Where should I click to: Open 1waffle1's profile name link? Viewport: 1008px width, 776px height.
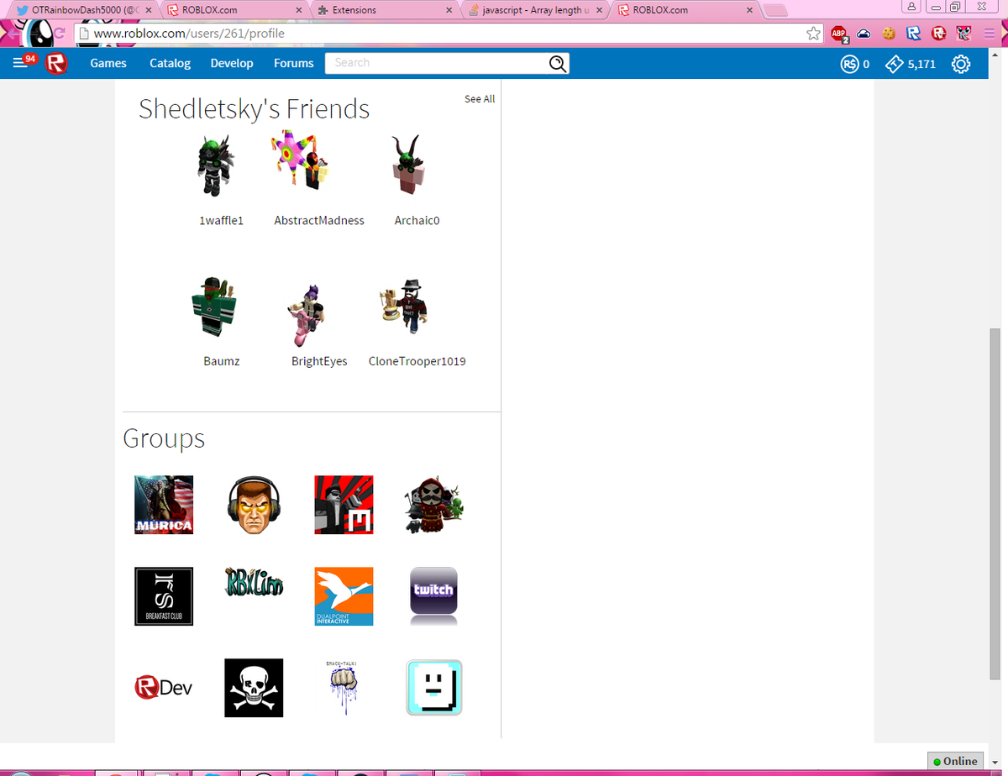point(221,221)
